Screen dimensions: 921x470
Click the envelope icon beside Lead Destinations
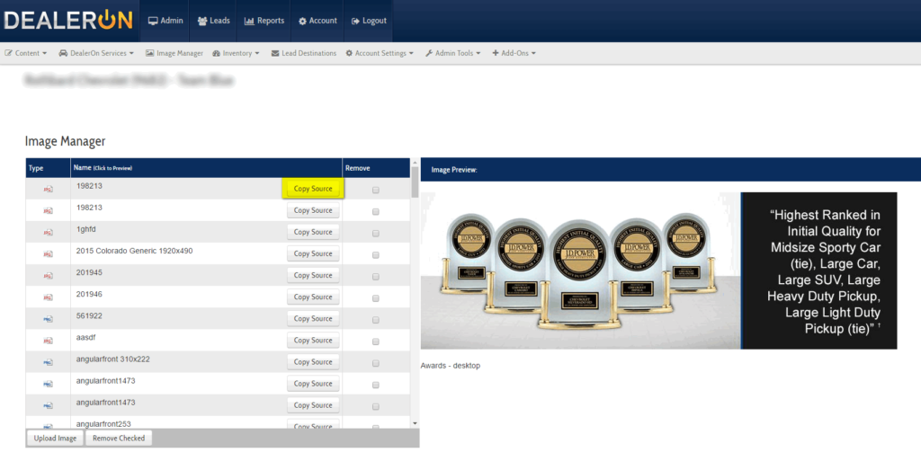[x=275, y=53]
